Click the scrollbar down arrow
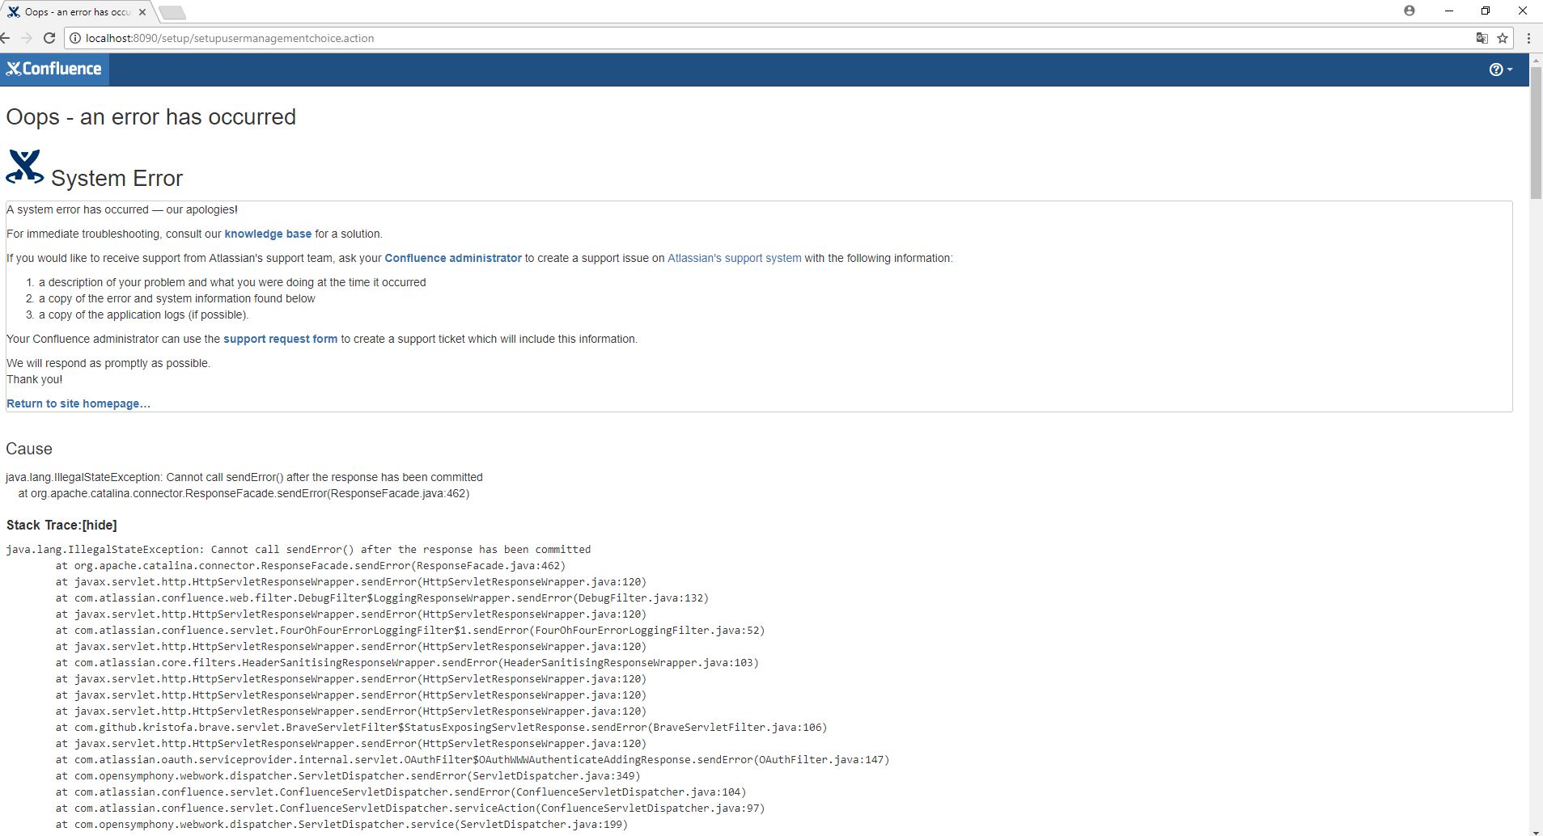Viewport: 1543px width, 836px height. pyautogui.click(x=1536, y=830)
